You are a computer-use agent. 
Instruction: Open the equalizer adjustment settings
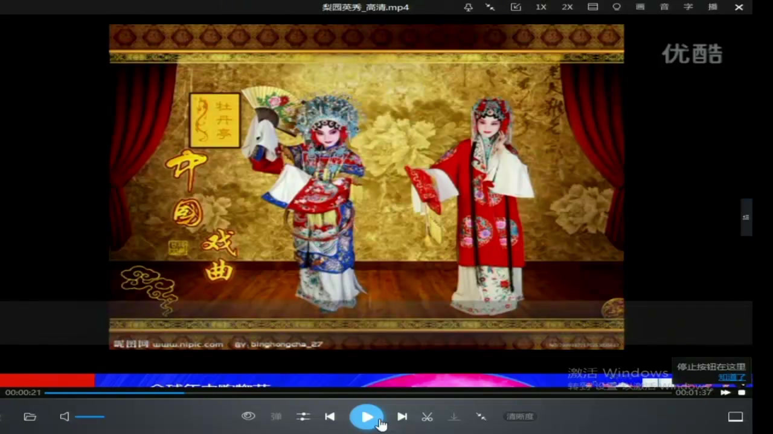click(x=303, y=417)
